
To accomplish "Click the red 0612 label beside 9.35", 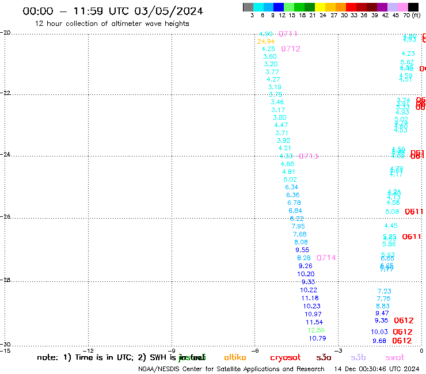I will (x=404, y=320).
